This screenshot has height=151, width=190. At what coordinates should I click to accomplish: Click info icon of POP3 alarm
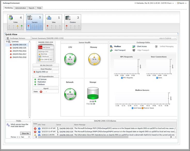(39, 129)
